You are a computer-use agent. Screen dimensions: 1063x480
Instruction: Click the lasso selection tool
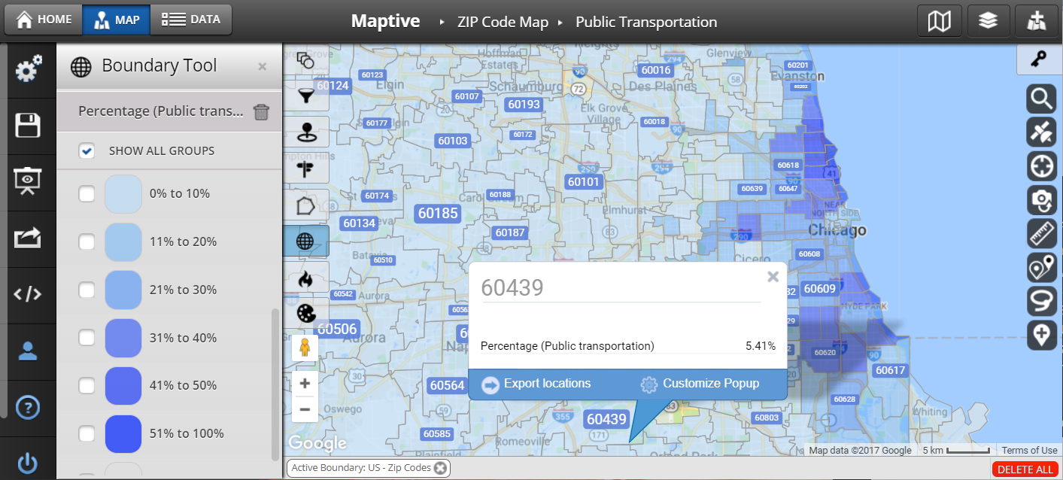pyautogui.click(x=1042, y=301)
